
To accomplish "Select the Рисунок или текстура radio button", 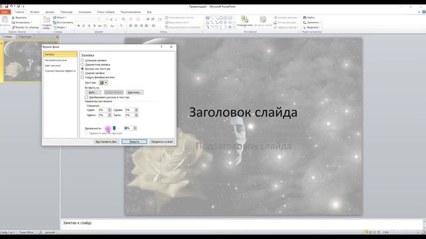I will coord(83,69).
